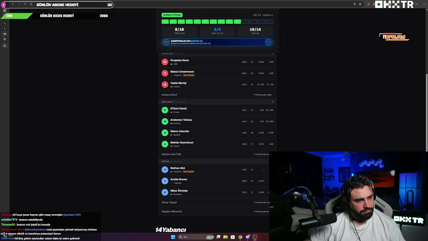Click the round target icon on Şampiyonlar Ligi banner
The image size is (428, 241).
click(166, 42)
